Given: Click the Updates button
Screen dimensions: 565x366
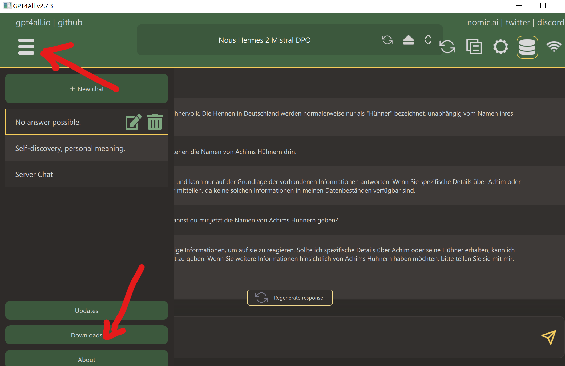Looking at the screenshot, I should pos(87,311).
